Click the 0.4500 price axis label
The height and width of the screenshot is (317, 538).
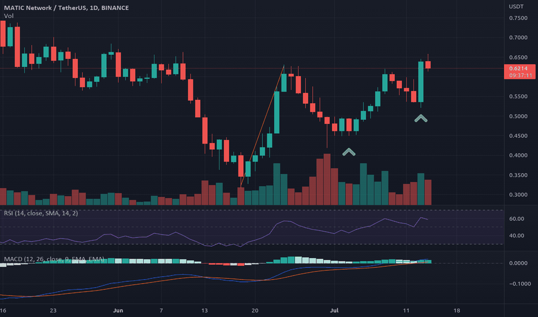pos(518,136)
